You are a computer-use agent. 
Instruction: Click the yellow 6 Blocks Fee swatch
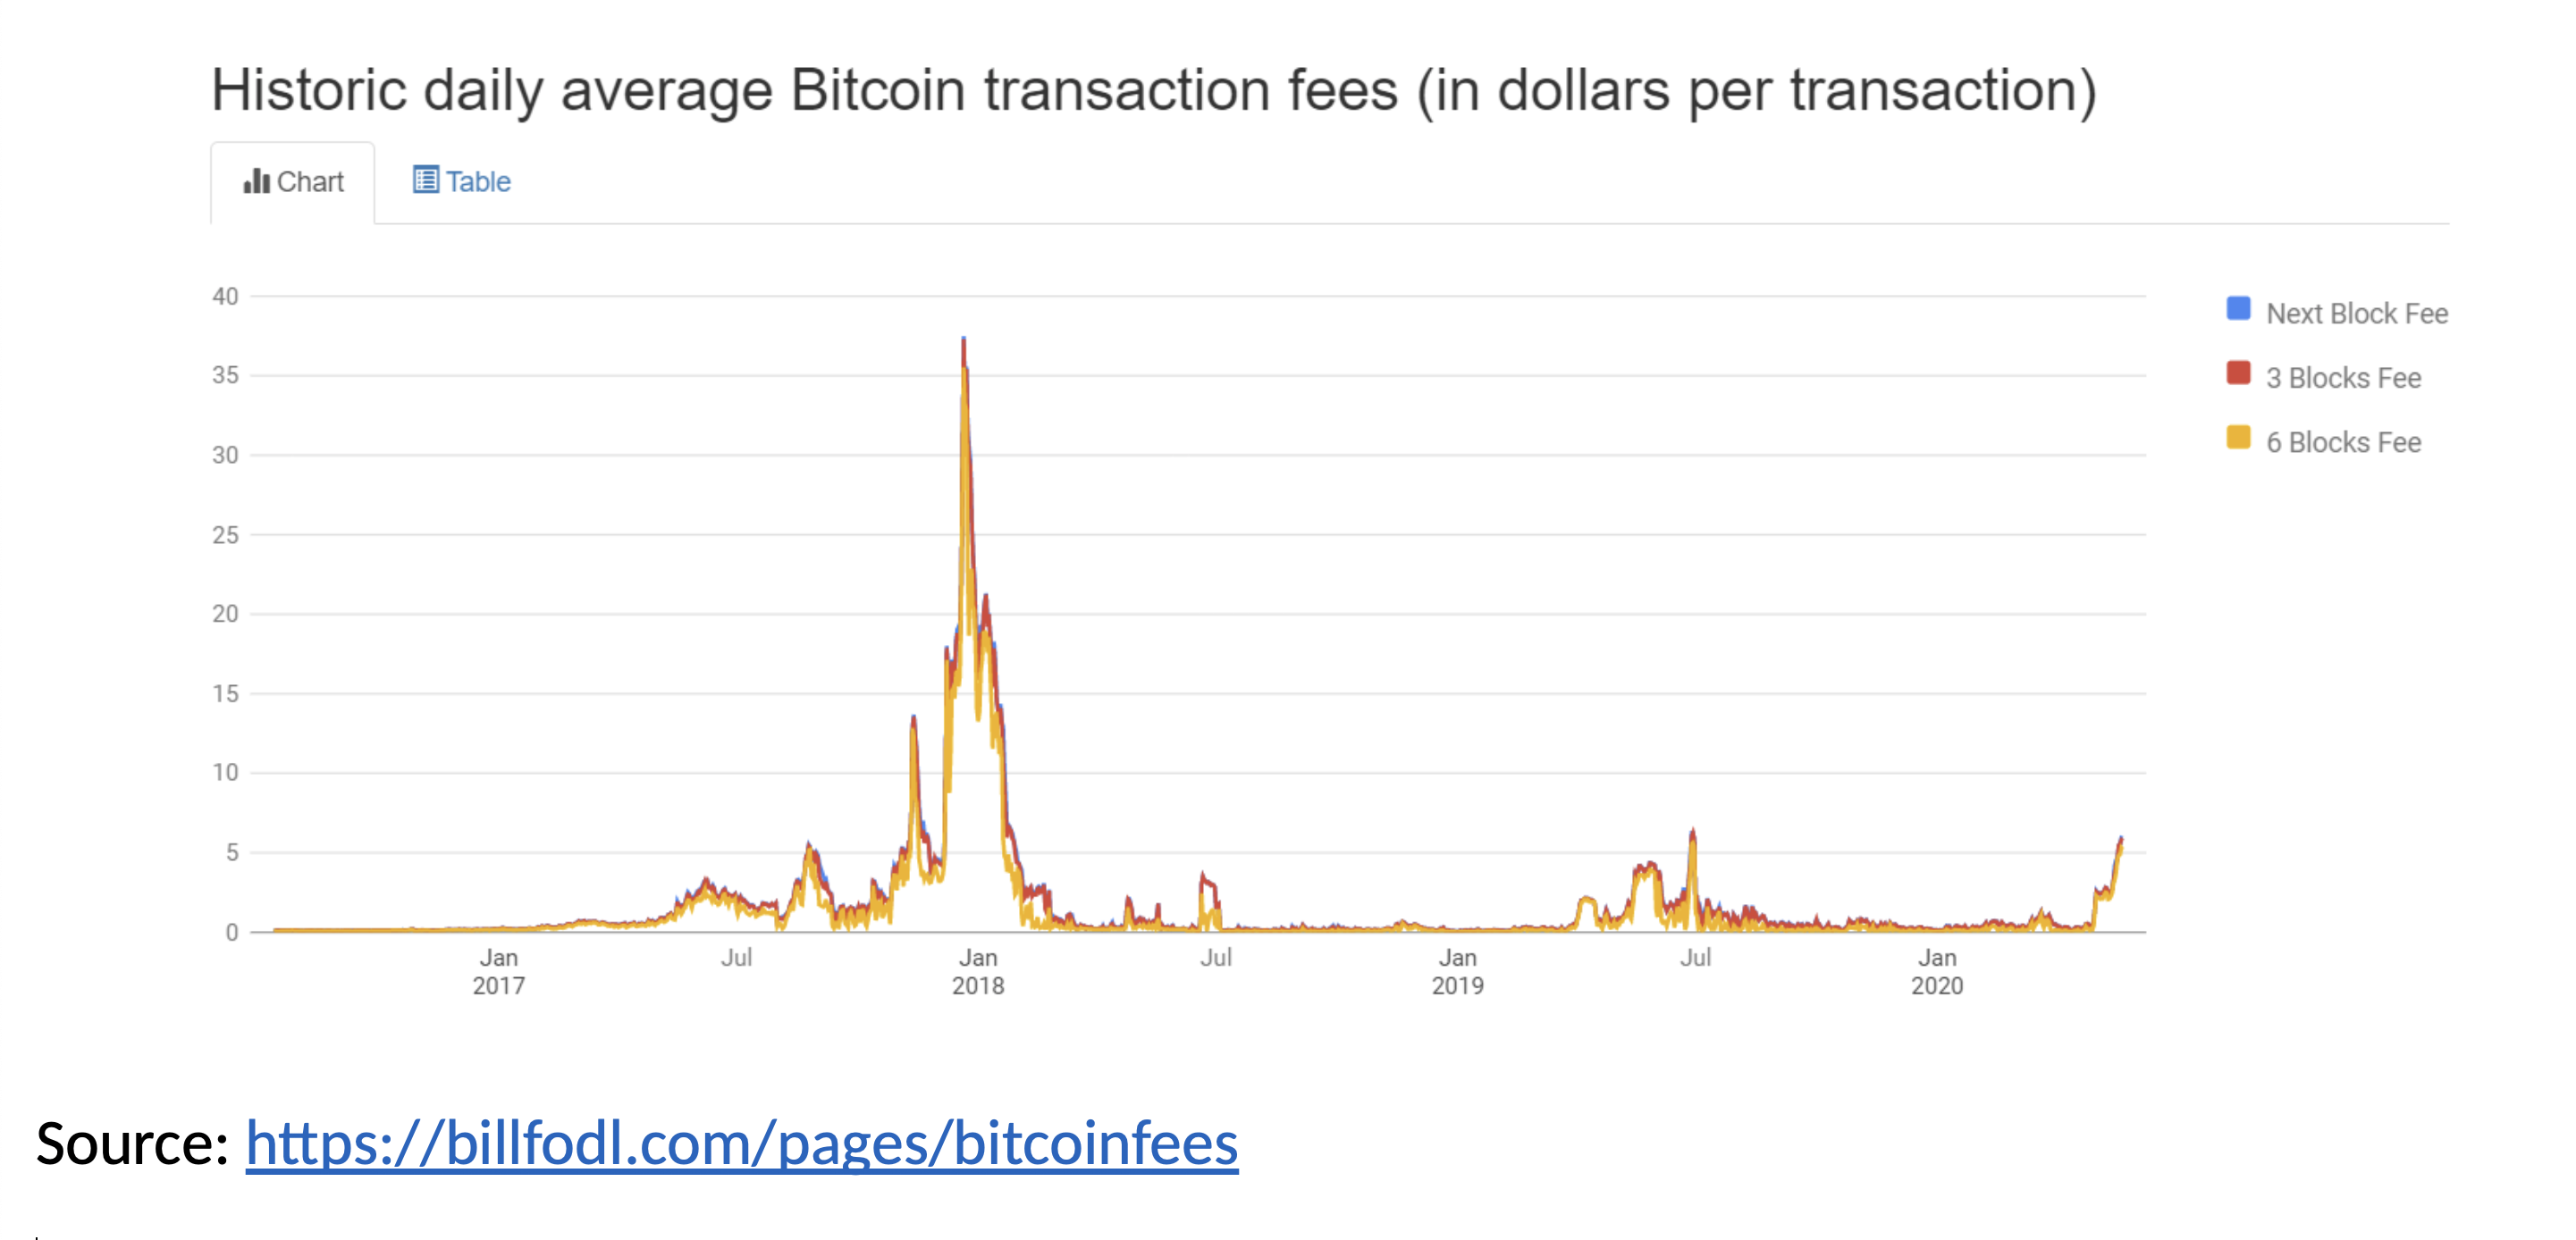point(2238,438)
